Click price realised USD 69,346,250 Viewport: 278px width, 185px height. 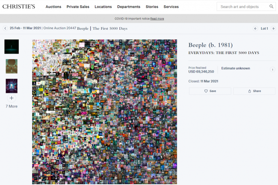pyautogui.click(x=201, y=71)
